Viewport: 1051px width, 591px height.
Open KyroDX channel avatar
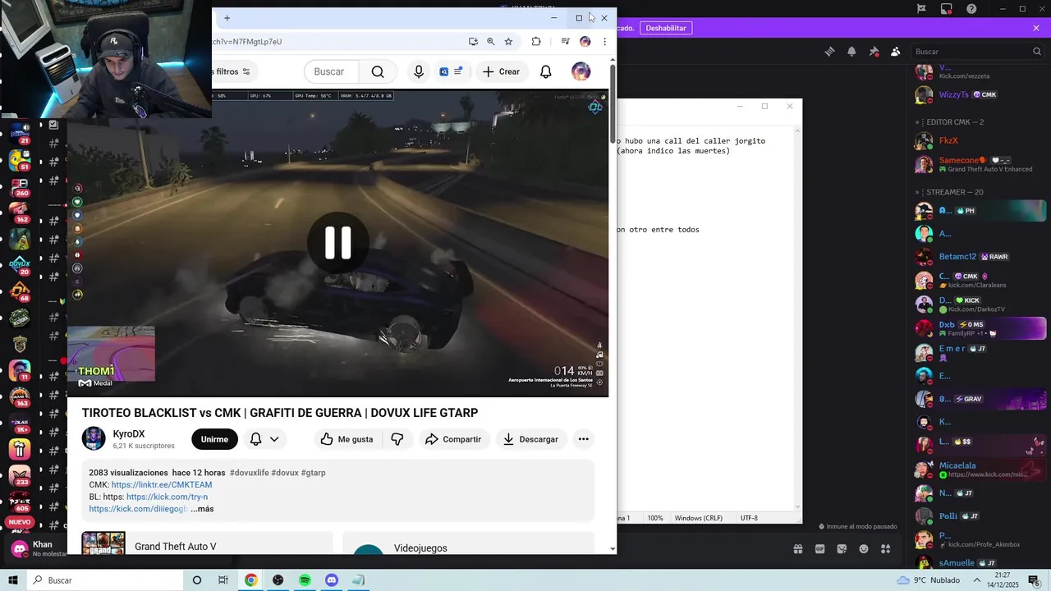pyautogui.click(x=94, y=439)
